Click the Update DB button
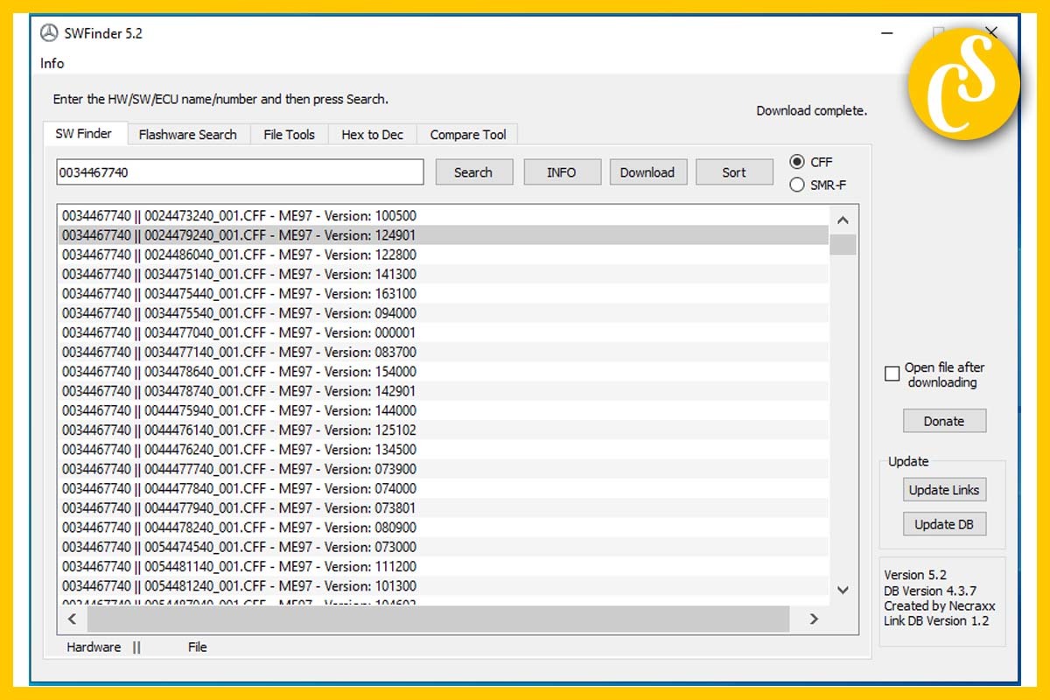 coord(943,524)
